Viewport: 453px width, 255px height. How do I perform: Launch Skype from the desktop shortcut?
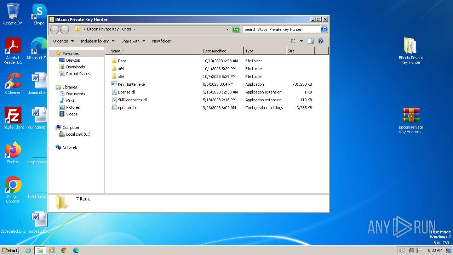pos(39,14)
